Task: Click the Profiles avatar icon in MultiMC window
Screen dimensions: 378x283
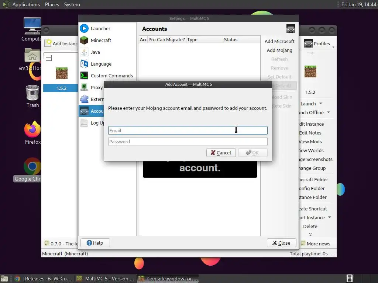Action: (x=308, y=43)
